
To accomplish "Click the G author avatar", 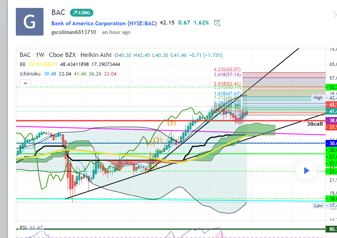I will click(30, 22).
